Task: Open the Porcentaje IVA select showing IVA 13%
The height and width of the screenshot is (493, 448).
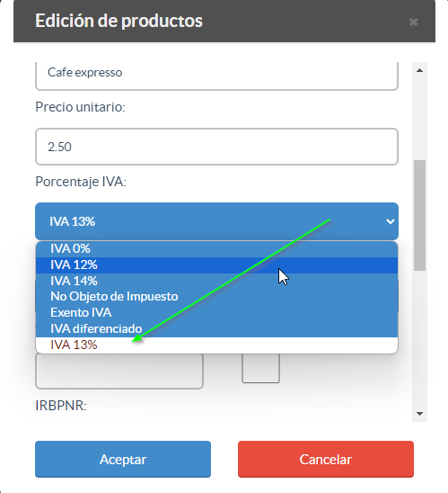Action: 216,221
